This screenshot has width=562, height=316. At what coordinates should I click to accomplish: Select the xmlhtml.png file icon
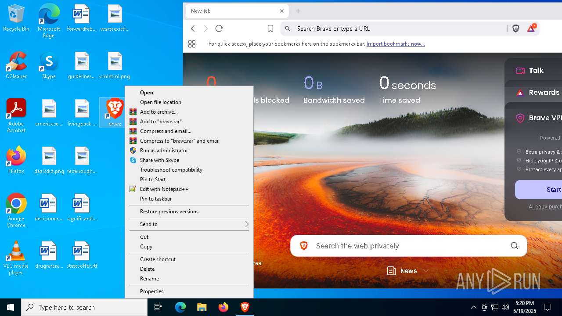115,65
